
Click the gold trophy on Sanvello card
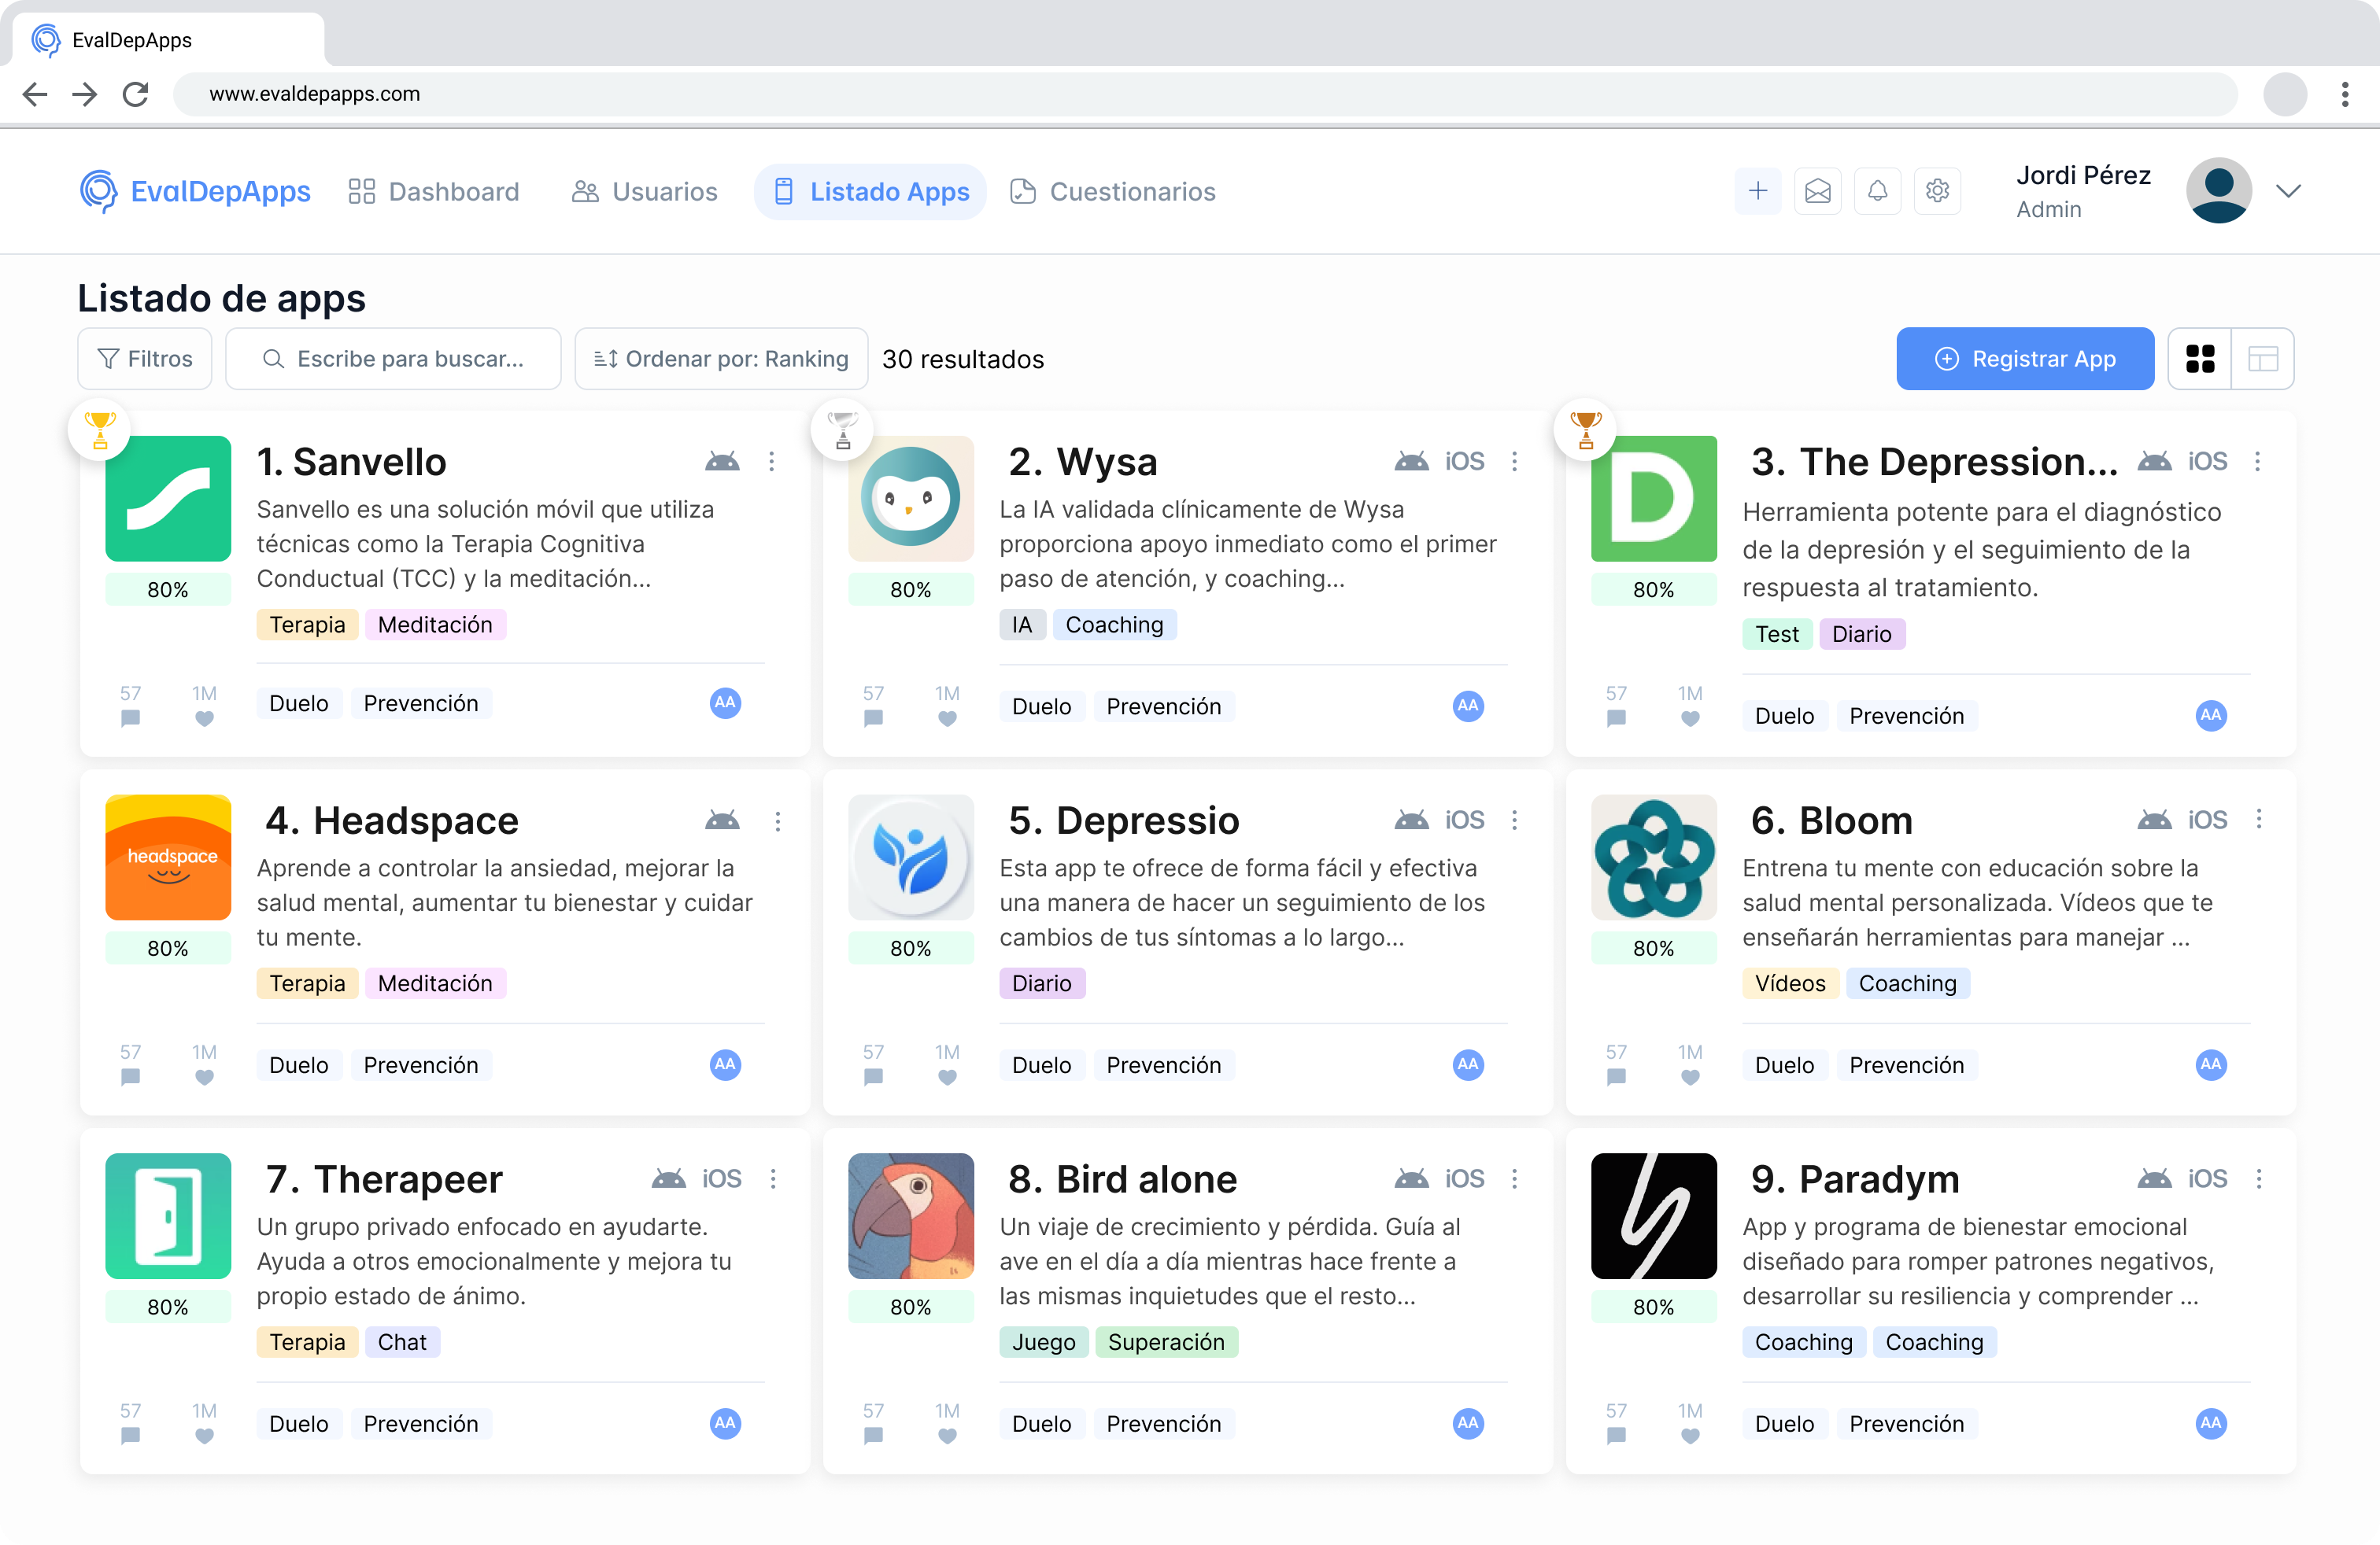99,430
